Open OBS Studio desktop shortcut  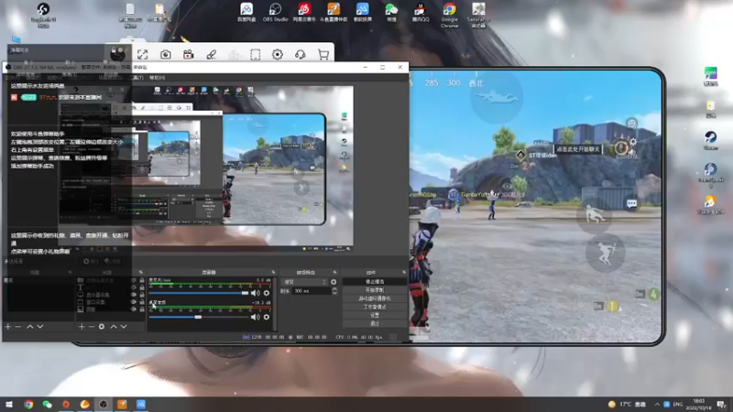point(276,13)
